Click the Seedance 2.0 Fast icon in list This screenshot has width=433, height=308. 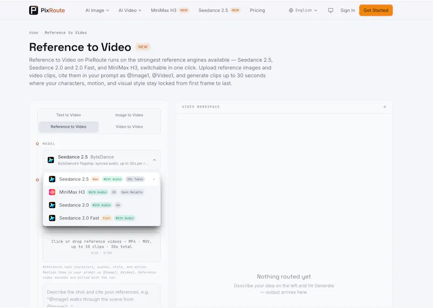point(52,218)
